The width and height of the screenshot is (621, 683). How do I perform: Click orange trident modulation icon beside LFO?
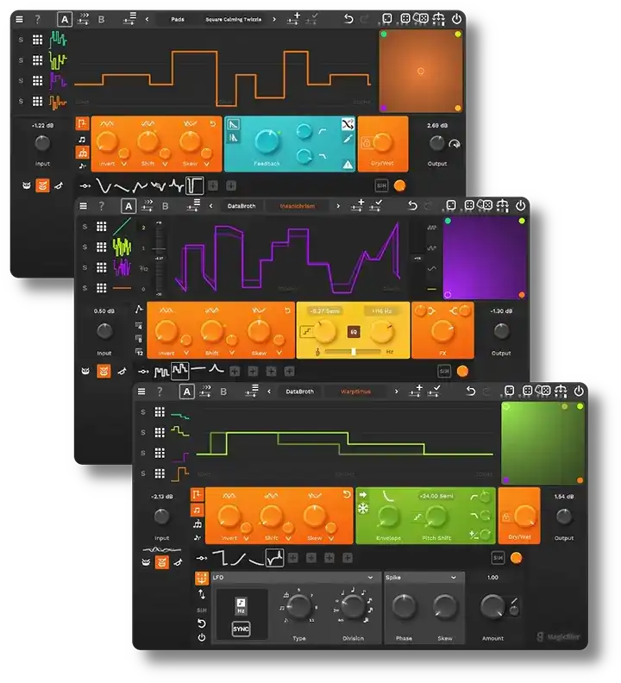pyautogui.click(x=202, y=579)
